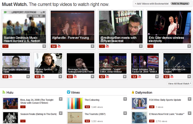Open the @redhourBen meets @RyanSeacrest thumbnail
The image size is (193, 124).
[121, 27]
